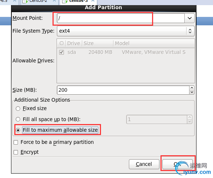Decrease Size (MB) with the down arrow
Screen dimensions: 213x178
(192, 92)
